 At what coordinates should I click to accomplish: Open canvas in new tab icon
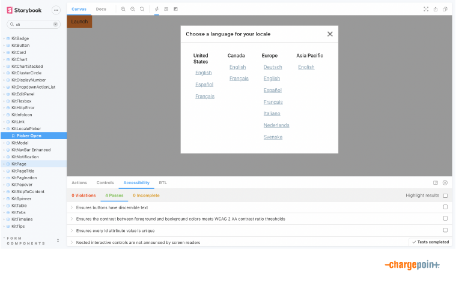(436, 9)
